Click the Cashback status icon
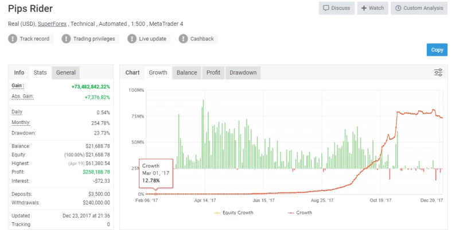Viewport: 459px width, 231px height. pos(183,39)
